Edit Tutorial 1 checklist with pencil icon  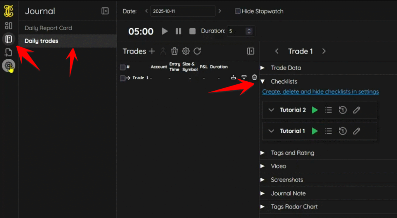click(357, 131)
